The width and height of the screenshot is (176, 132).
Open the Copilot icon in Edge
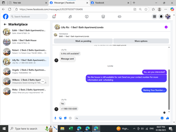point(172,9)
